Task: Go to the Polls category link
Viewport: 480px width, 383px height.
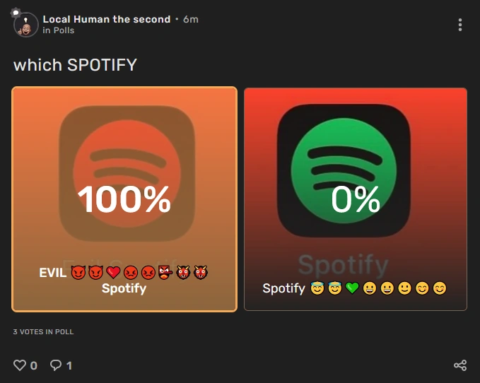Action: click(64, 30)
